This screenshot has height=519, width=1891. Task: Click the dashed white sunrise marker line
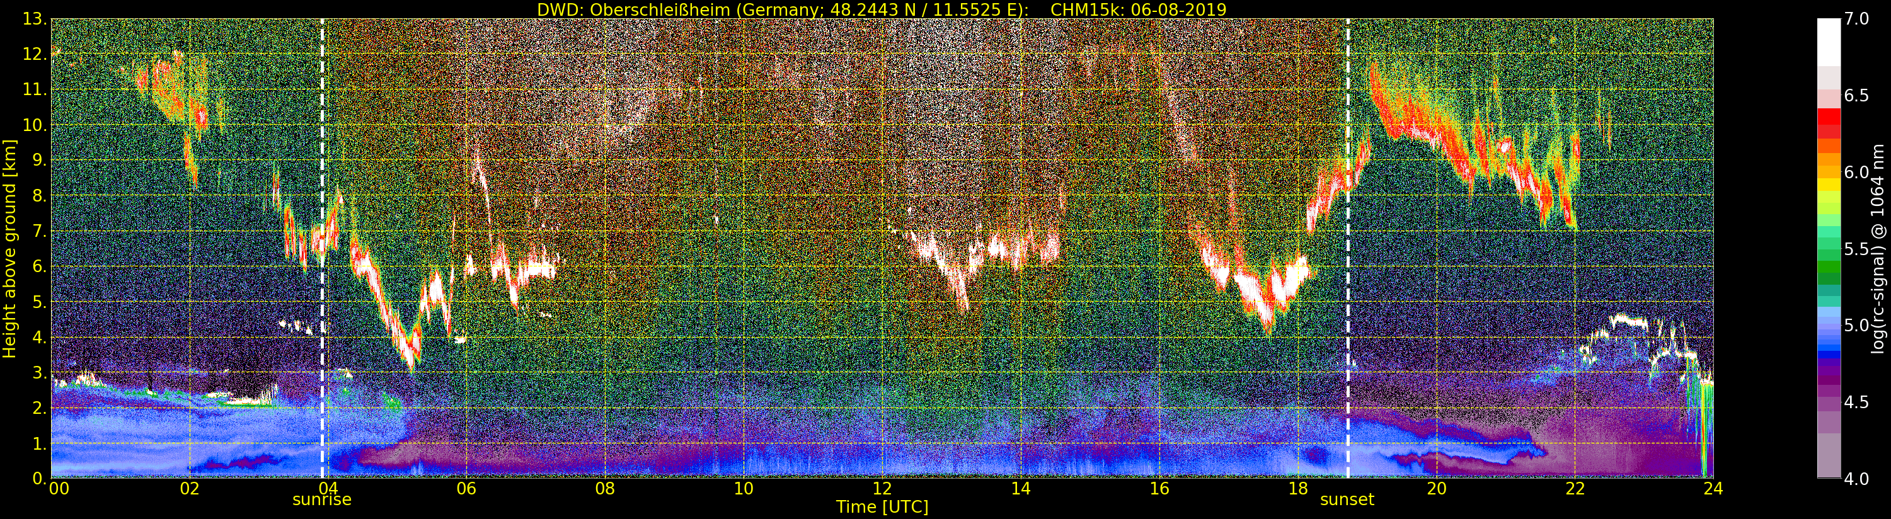click(x=322, y=248)
